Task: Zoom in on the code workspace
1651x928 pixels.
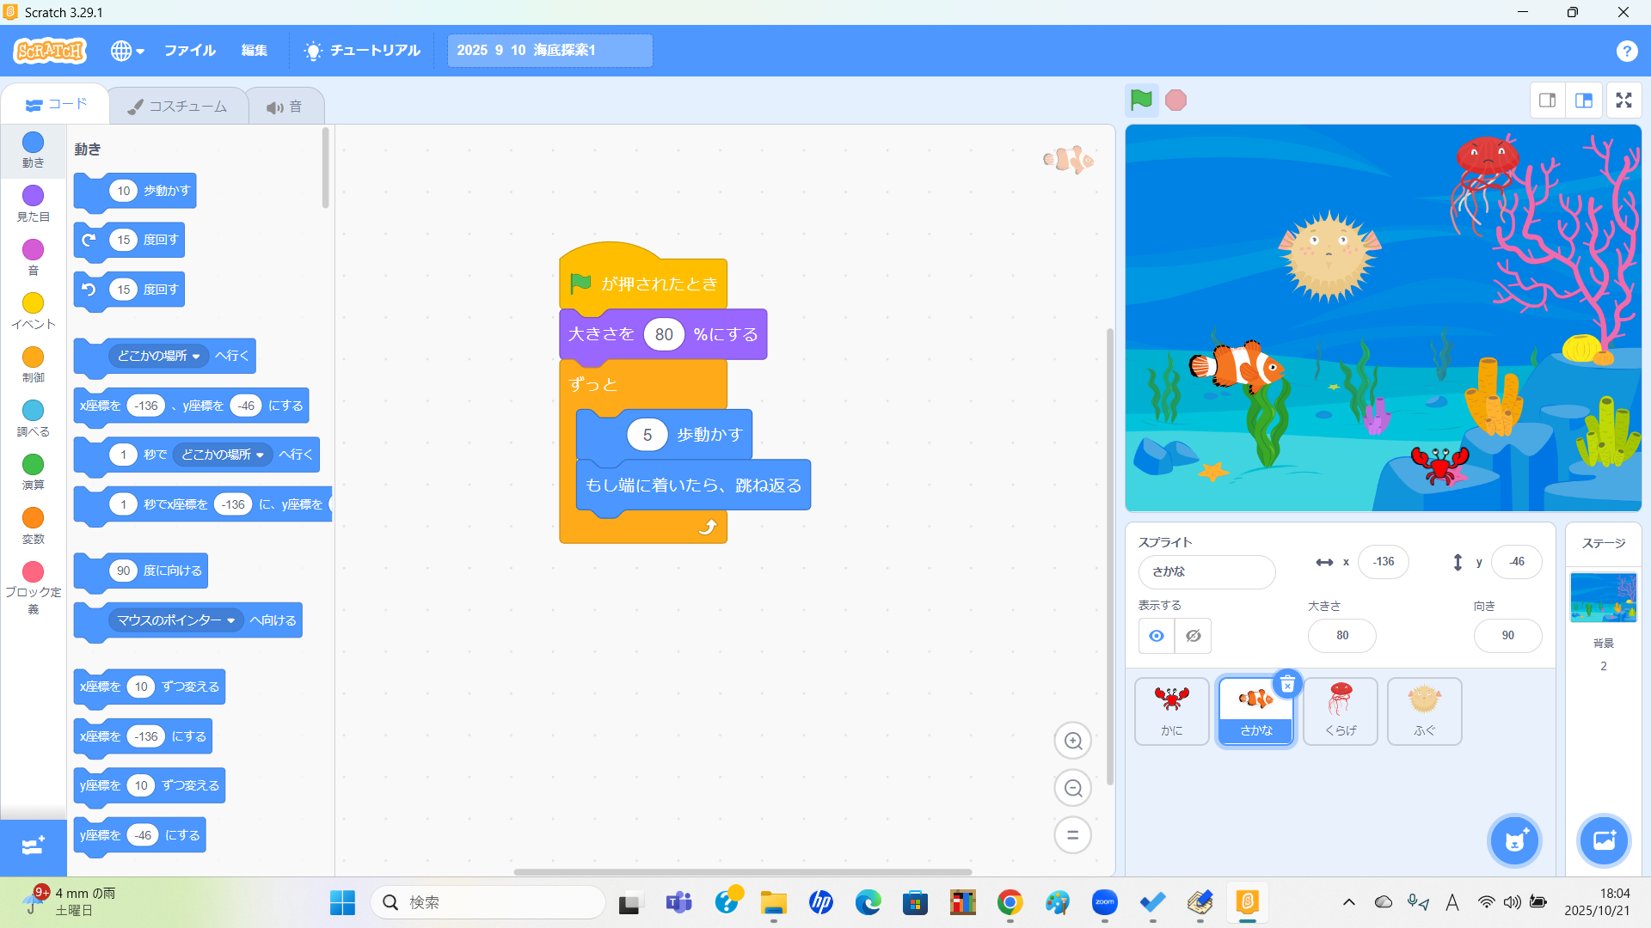Action: (x=1072, y=741)
